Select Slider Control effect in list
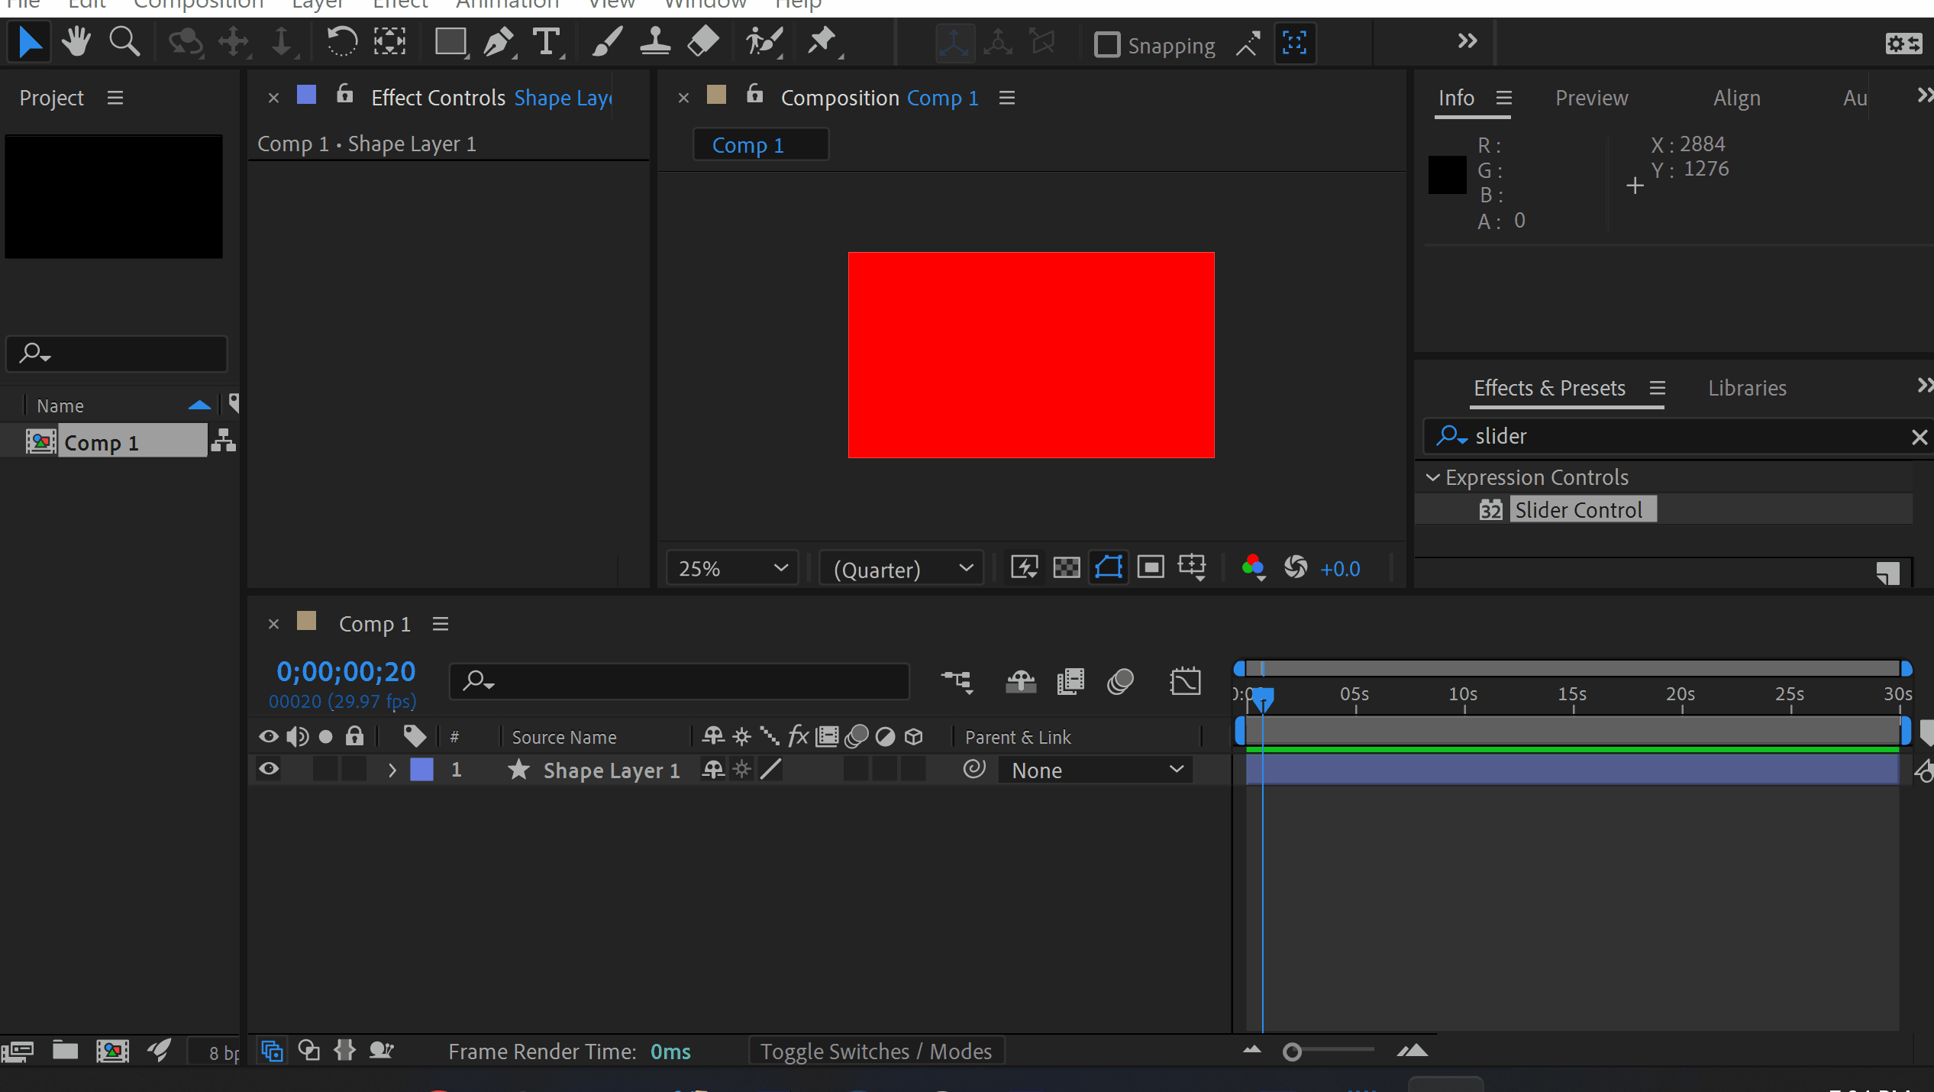The height and width of the screenshot is (1092, 1934). pos(1578,509)
